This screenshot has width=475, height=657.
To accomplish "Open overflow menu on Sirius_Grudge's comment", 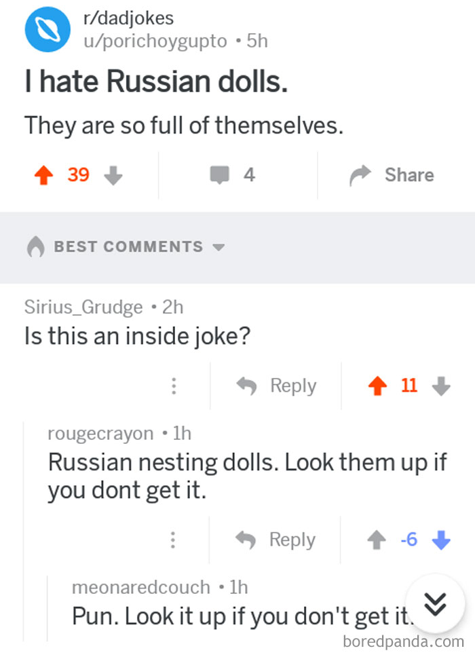I will coord(174,386).
